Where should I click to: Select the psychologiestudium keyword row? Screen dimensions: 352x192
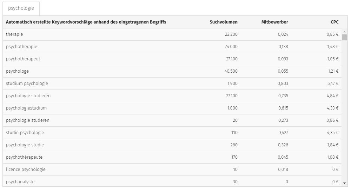tap(172, 108)
